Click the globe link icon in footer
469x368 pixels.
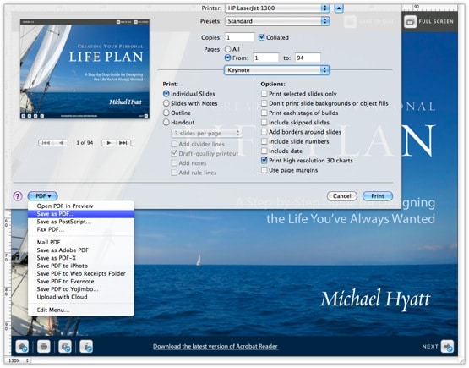point(65,347)
